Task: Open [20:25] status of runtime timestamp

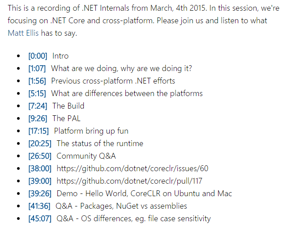Action: (40, 143)
